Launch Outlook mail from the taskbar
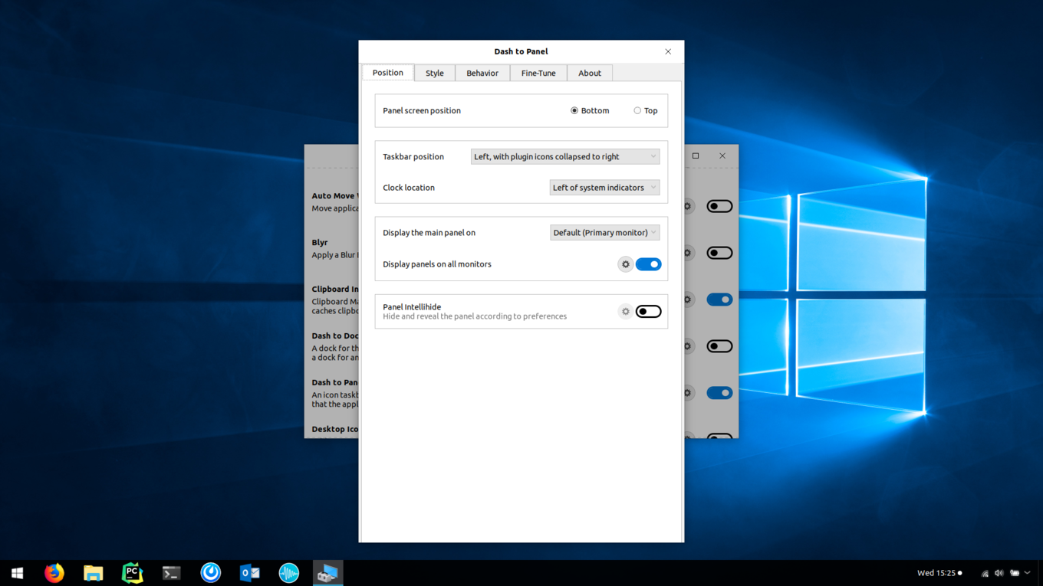This screenshot has width=1043, height=586. click(250, 573)
